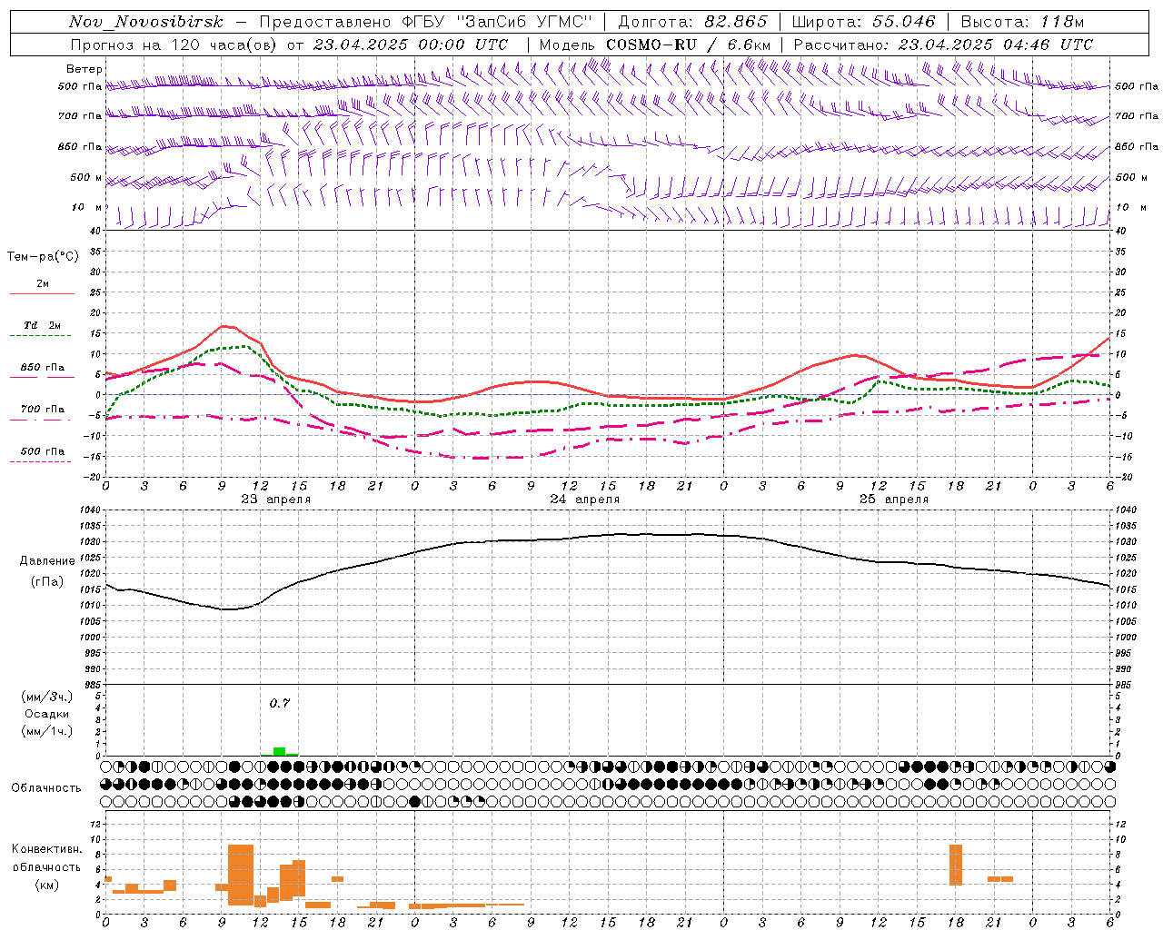
Task: Select the Td 2м legend entry
Action: click(42, 325)
